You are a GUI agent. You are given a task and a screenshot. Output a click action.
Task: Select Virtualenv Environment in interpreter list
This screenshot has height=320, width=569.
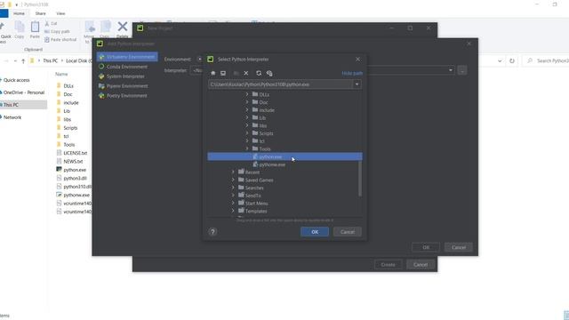point(127,57)
